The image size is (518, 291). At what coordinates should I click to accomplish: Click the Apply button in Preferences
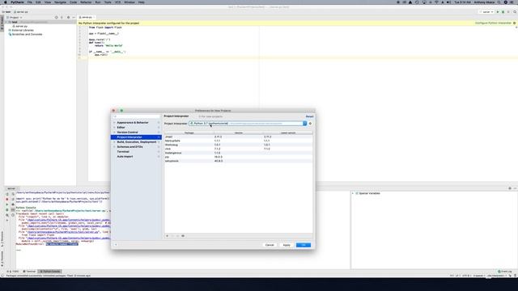point(287,245)
